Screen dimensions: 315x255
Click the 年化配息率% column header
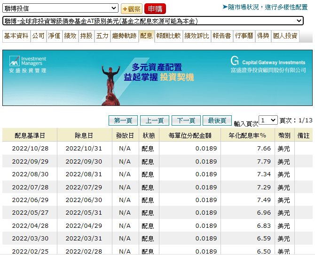pyautogui.click(x=247, y=135)
